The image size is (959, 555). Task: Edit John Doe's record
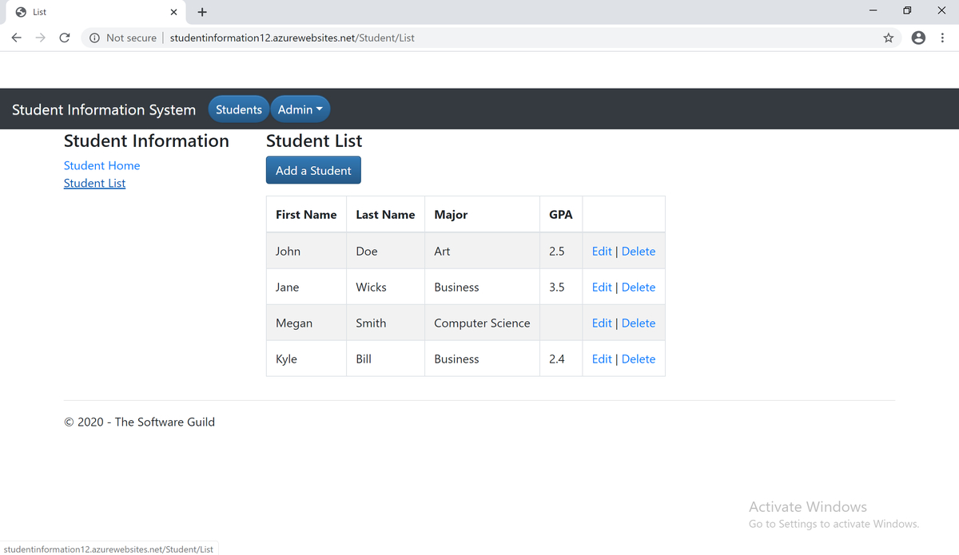(602, 251)
